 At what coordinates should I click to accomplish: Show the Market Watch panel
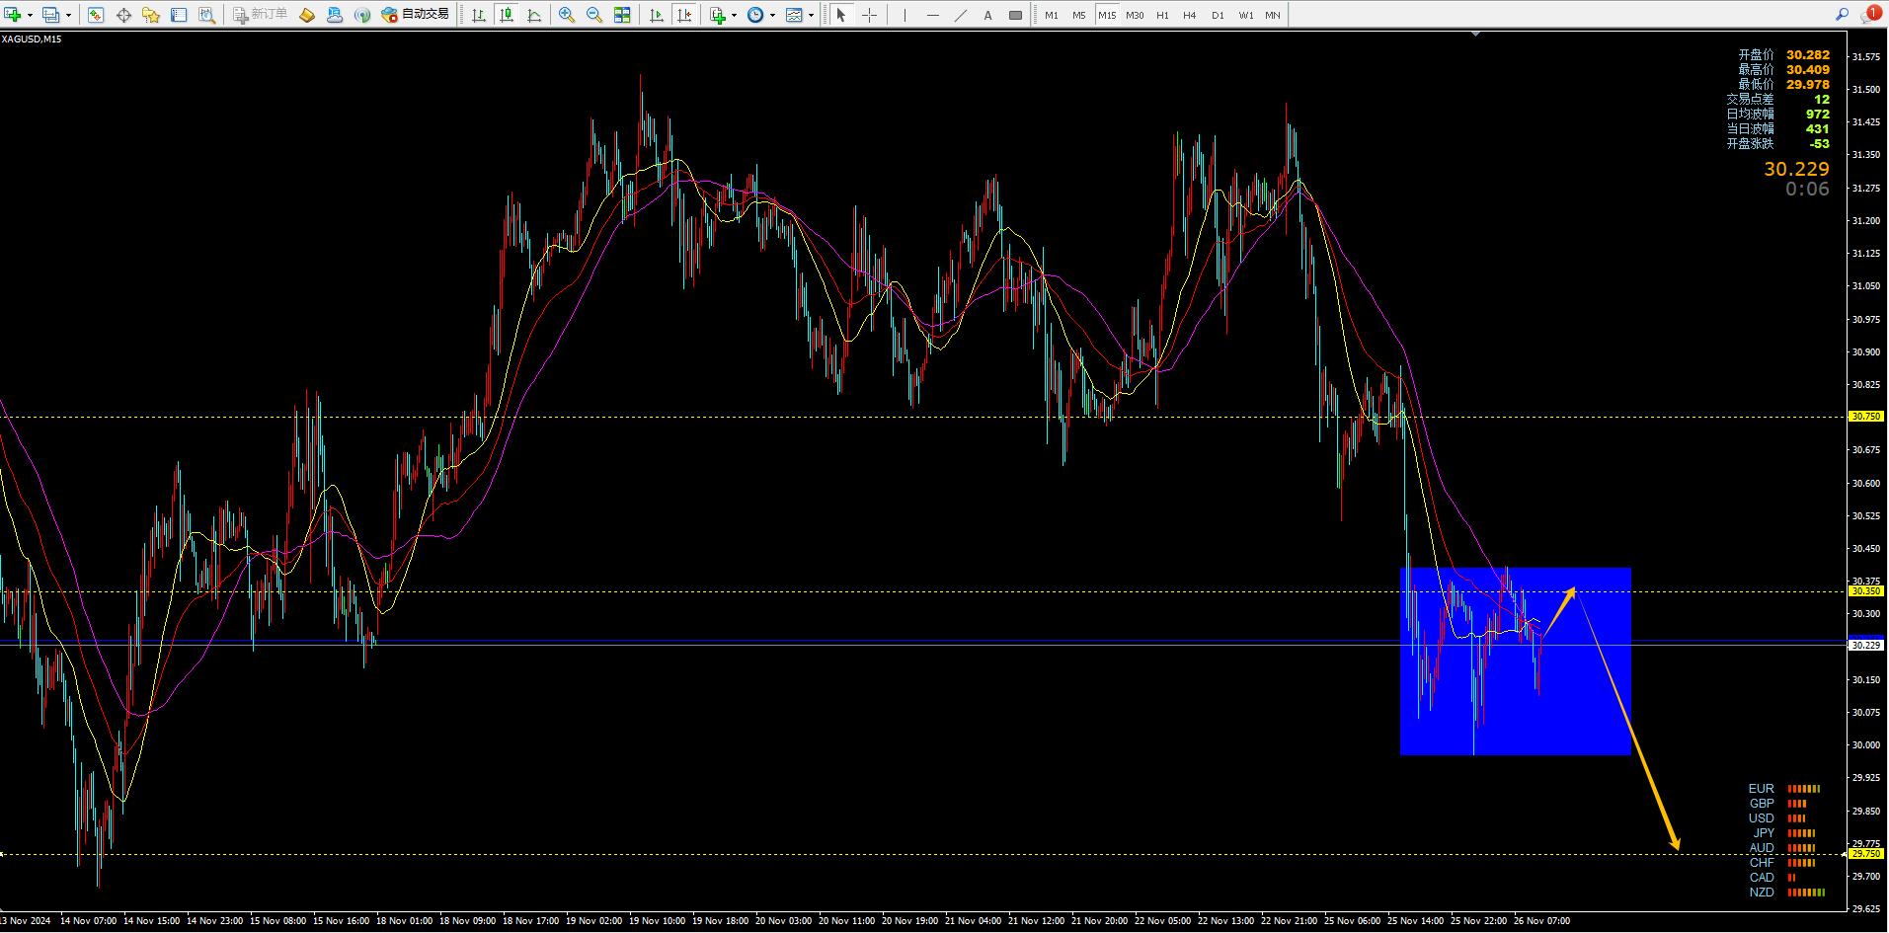pos(96,15)
